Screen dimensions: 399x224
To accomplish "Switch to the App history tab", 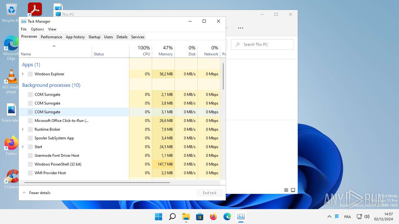I will pos(75,37).
